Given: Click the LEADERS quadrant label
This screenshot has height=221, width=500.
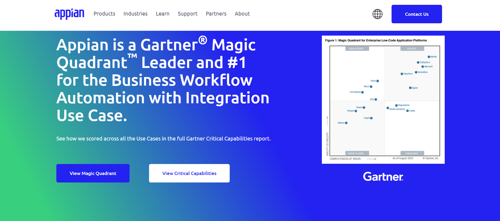Looking at the screenshot, I should pos(412,49).
